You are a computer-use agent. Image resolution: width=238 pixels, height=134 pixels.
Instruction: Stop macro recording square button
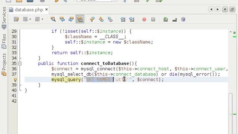point(153,19)
